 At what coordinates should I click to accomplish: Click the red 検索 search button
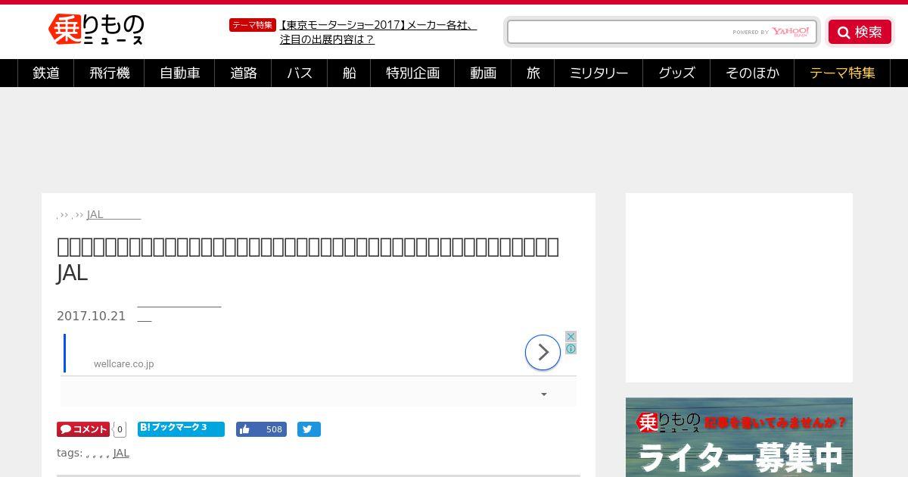click(860, 32)
